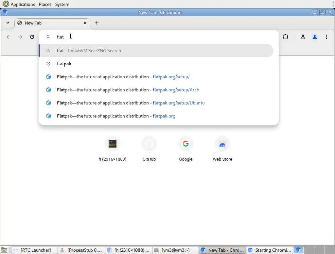The image size is (335, 254).
Task: Choose the flatpak history suggestion
Action: click(x=156, y=64)
